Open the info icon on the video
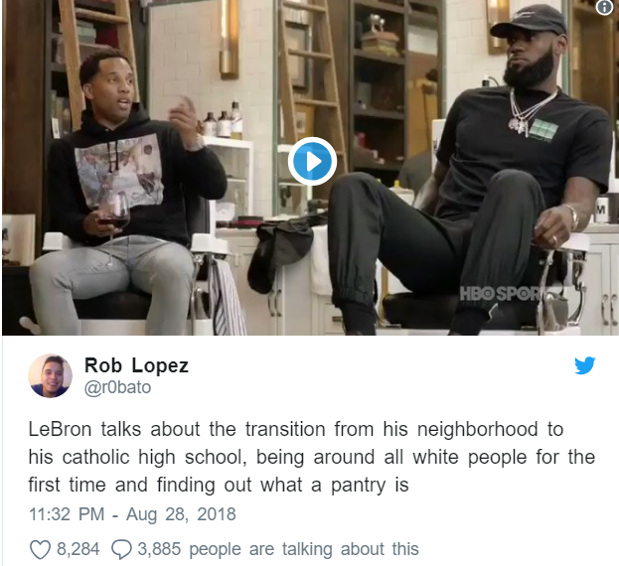The width and height of the screenshot is (619, 566). coord(604,8)
